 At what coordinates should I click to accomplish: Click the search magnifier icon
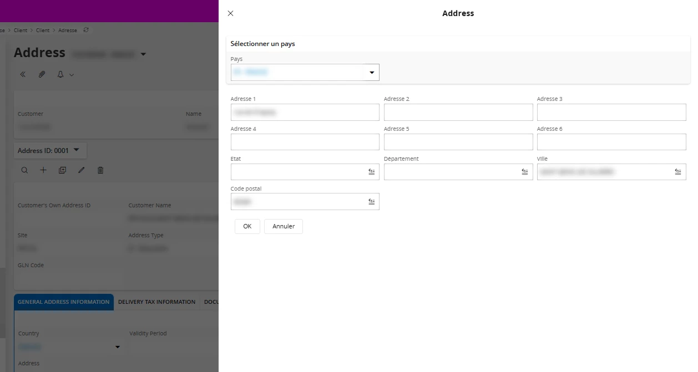click(x=24, y=170)
